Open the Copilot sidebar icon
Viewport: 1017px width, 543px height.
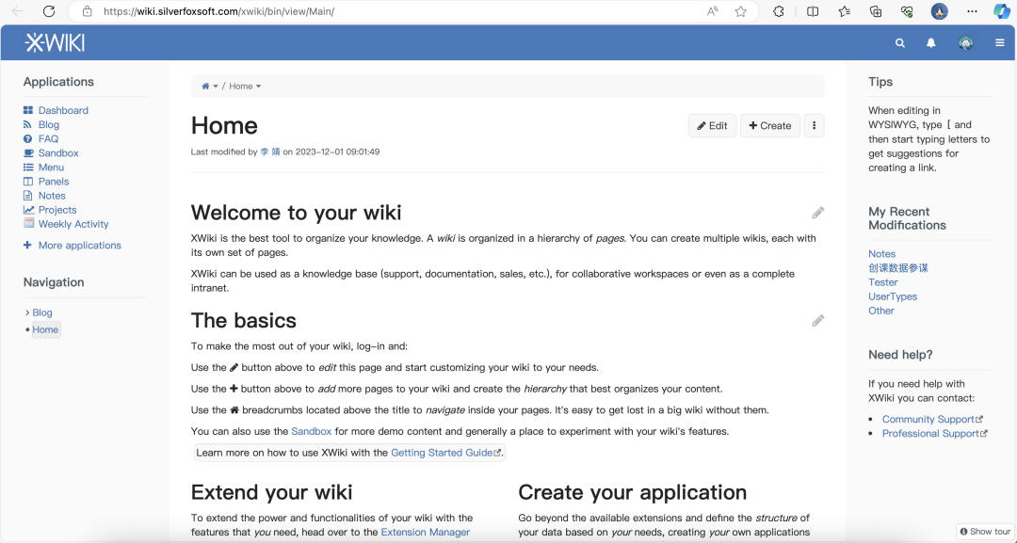click(1001, 11)
